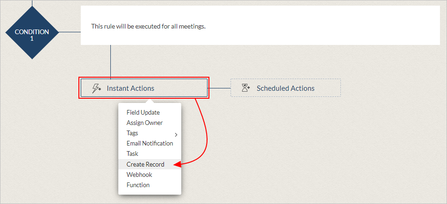Click connector line between Instant and Scheduled Actions
The width and height of the screenshot is (447, 204).
[219, 88]
